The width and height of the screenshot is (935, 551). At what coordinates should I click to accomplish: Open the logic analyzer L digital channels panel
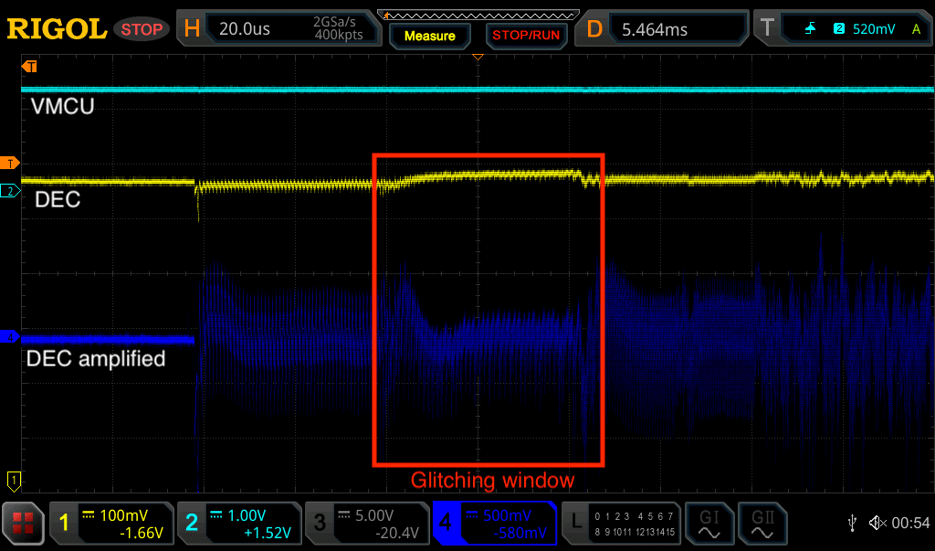coord(620,524)
